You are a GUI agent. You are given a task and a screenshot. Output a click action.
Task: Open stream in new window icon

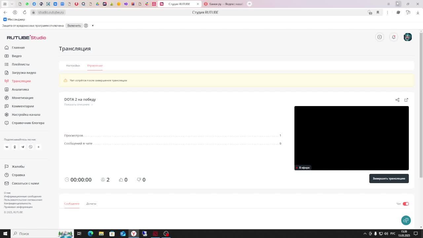406,100
